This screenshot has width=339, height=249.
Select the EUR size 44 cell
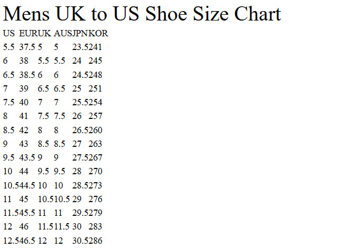tap(24, 171)
